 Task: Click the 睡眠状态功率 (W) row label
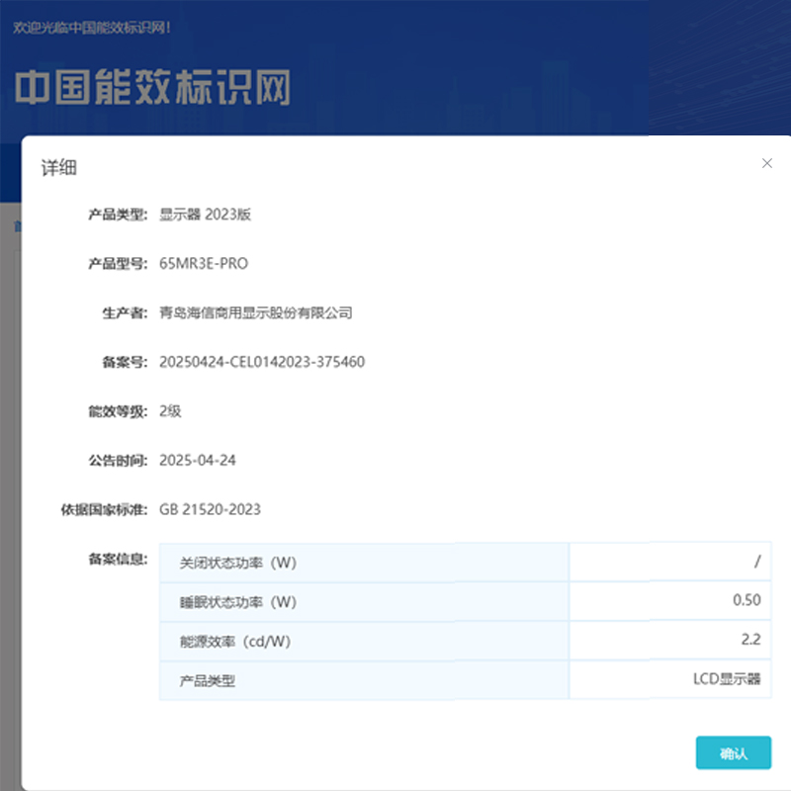[238, 602]
